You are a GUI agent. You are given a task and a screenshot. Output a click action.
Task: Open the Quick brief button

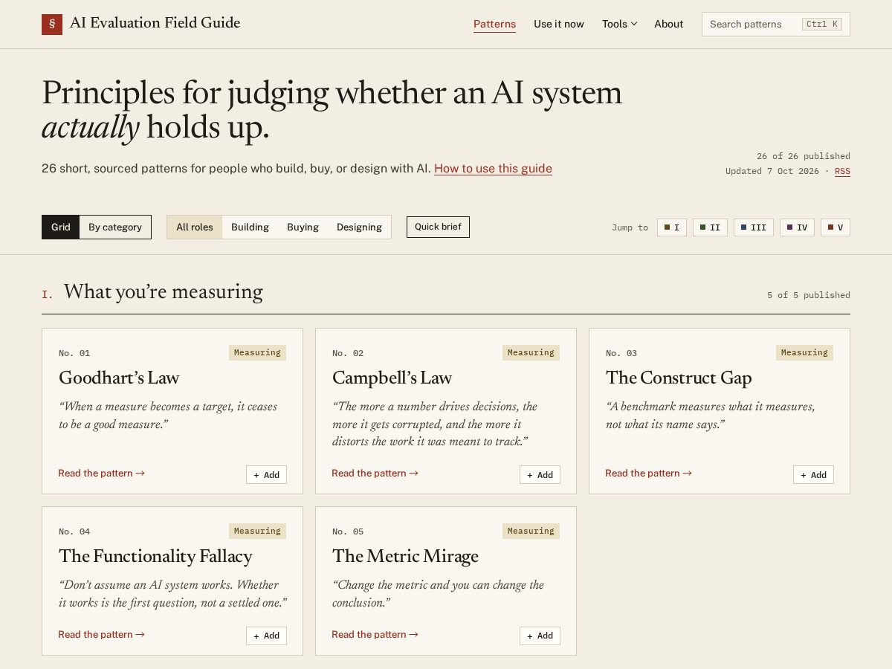point(438,227)
